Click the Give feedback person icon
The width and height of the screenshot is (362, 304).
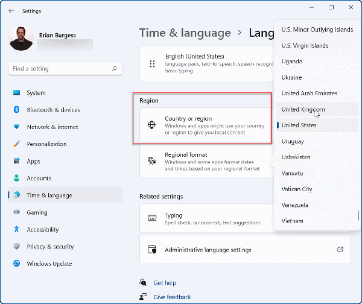[143, 297]
